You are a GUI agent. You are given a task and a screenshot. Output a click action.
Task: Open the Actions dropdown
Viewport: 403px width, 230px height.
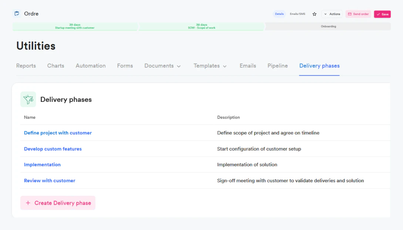(332, 14)
